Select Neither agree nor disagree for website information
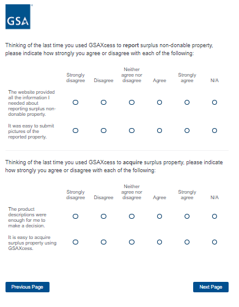This screenshot has height=307, width=239. [x=131, y=102]
